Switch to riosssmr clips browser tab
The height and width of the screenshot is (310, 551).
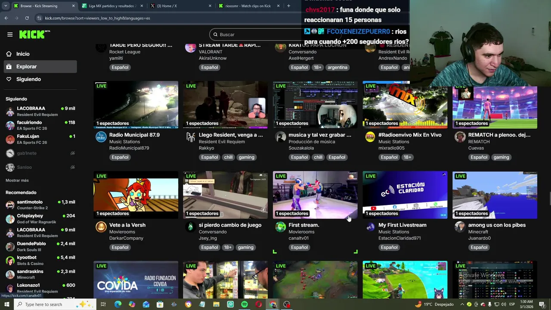click(x=250, y=6)
